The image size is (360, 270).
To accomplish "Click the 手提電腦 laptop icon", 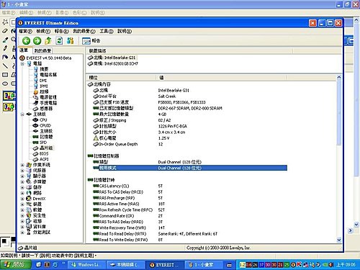I will [x=36, y=103].
